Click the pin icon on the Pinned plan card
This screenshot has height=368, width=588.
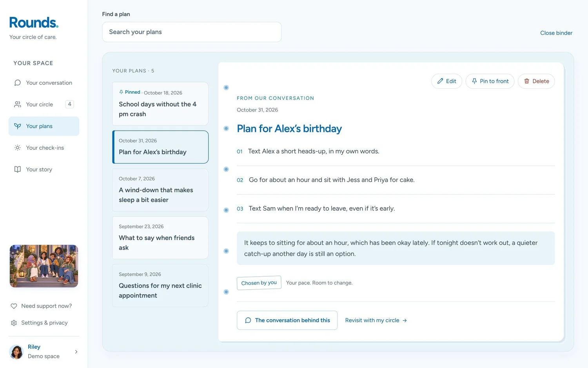coord(121,92)
